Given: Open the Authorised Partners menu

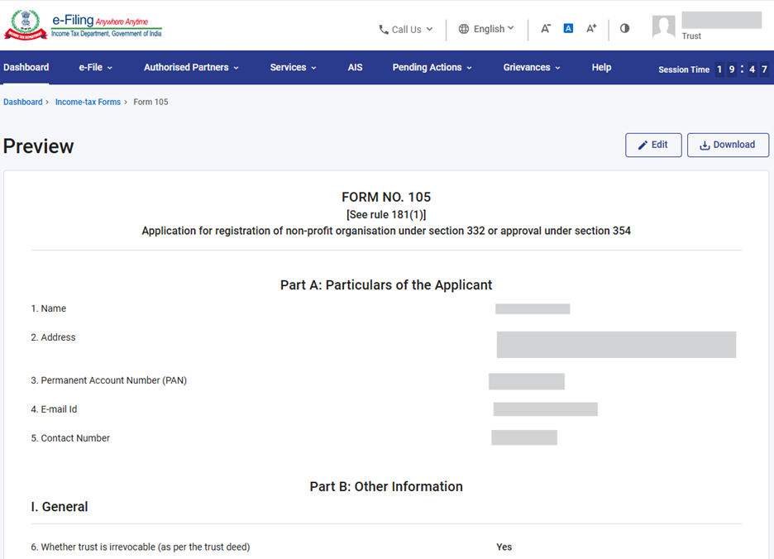Looking at the screenshot, I should tap(191, 68).
